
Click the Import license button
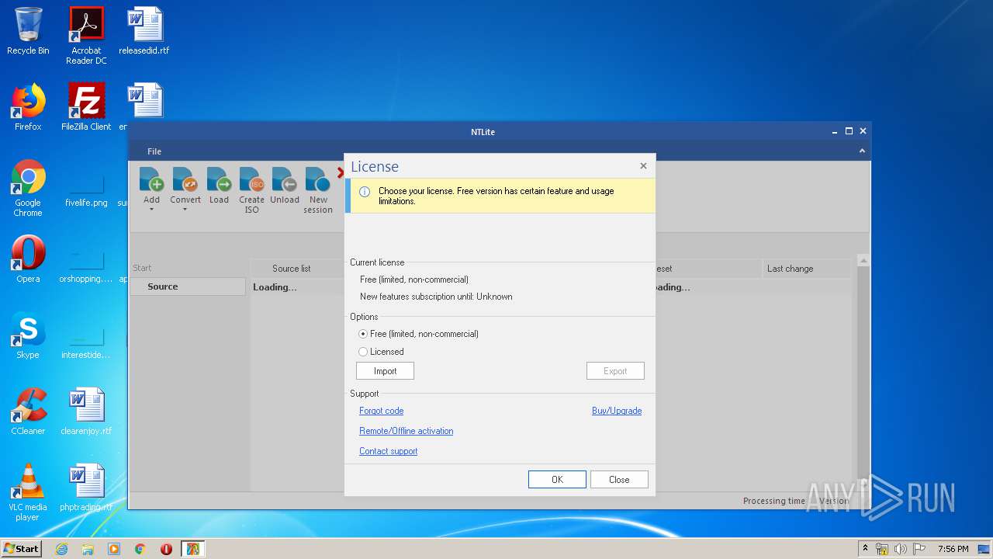(x=385, y=371)
